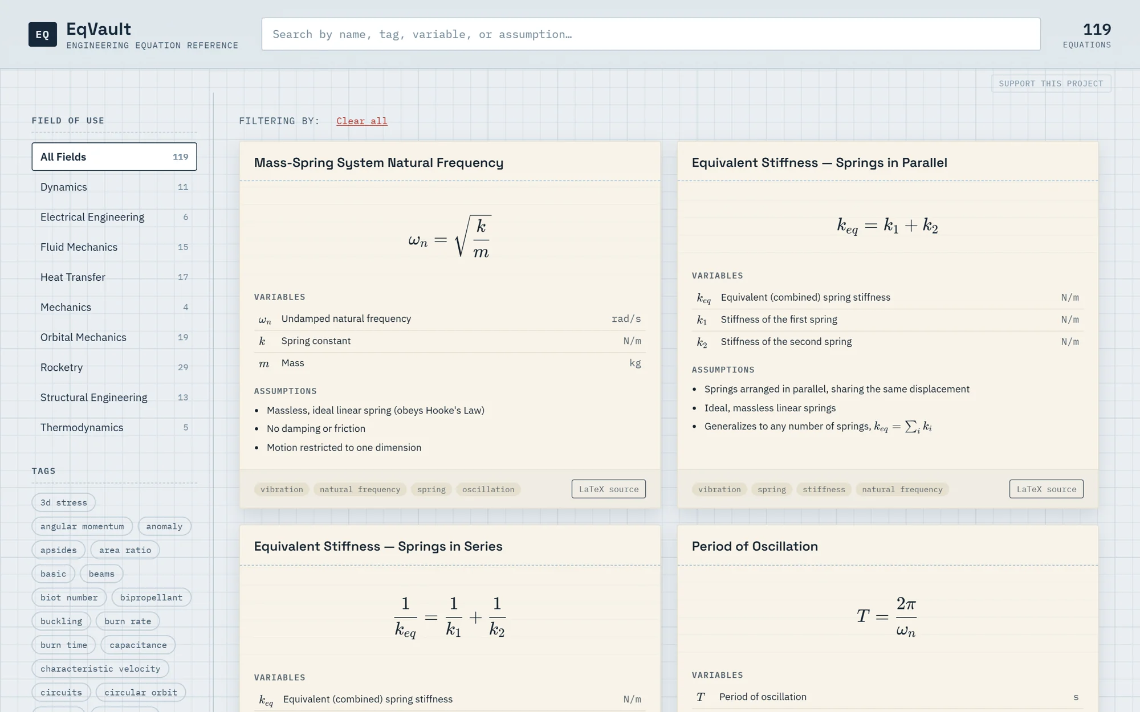Toggle the apsides tag

pyautogui.click(x=59, y=550)
